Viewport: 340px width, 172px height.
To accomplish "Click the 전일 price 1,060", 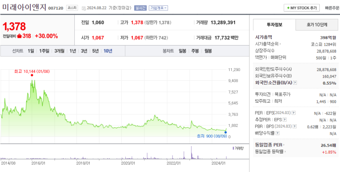I will coord(98,22).
